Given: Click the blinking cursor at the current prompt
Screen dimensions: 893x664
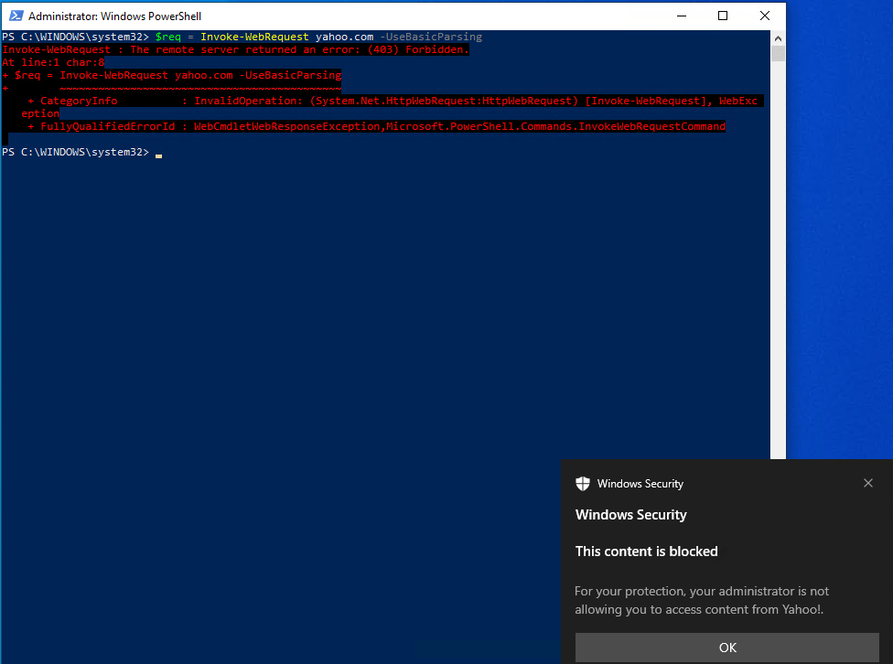Looking at the screenshot, I should point(158,154).
